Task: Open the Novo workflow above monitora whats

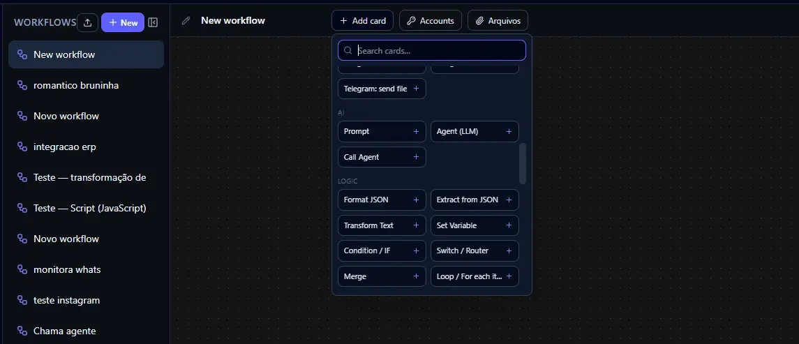Action: click(86, 239)
